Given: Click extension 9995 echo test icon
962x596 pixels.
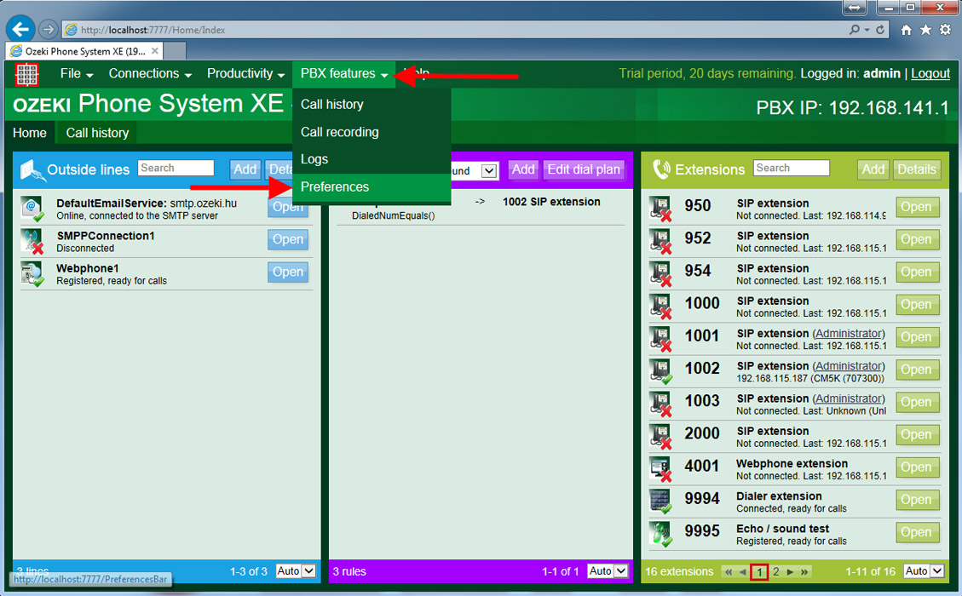Looking at the screenshot, I should (x=660, y=534).
